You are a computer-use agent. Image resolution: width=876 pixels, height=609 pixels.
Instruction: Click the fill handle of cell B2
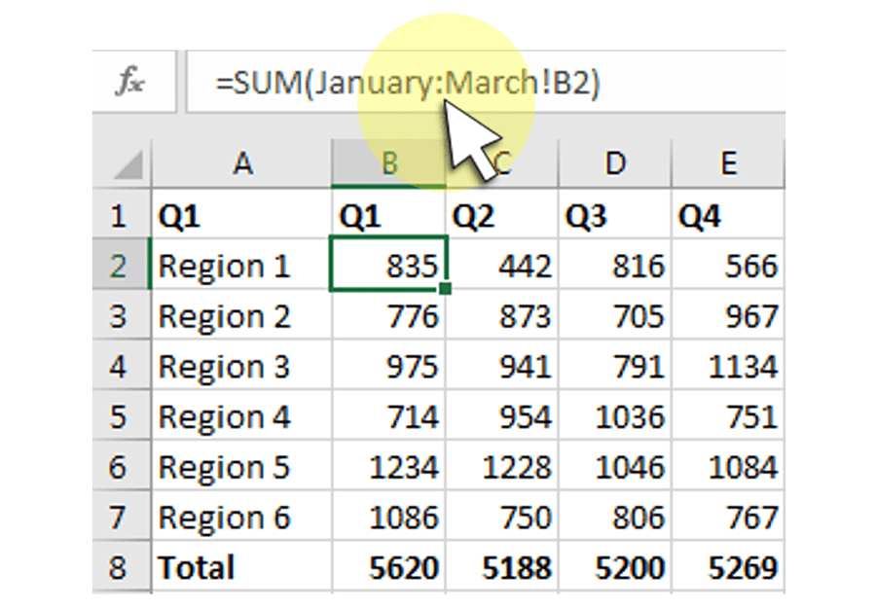tap(445, 288)
